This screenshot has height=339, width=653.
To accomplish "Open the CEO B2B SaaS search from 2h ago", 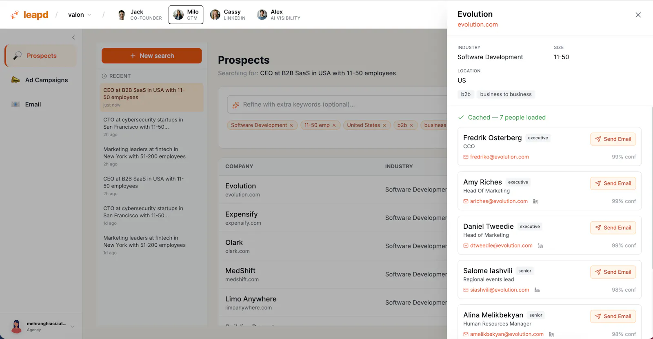I will [151, 186].
